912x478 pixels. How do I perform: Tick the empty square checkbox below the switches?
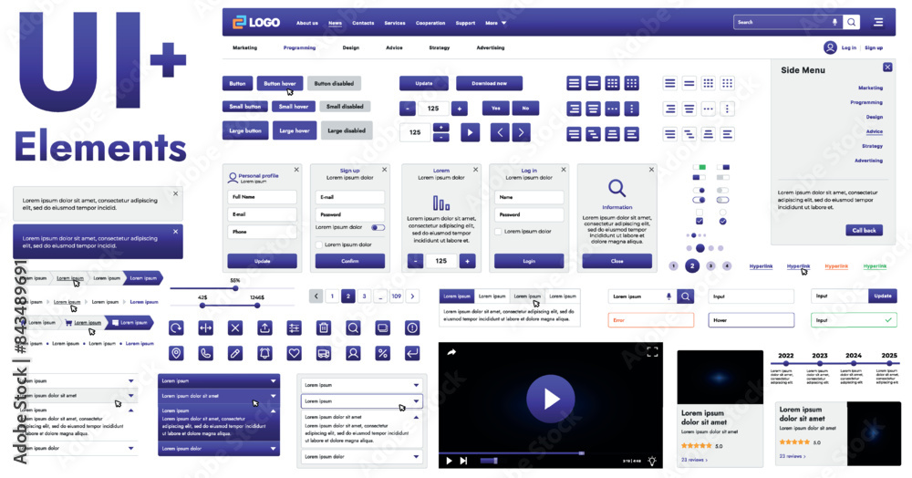tap(700, 213)
